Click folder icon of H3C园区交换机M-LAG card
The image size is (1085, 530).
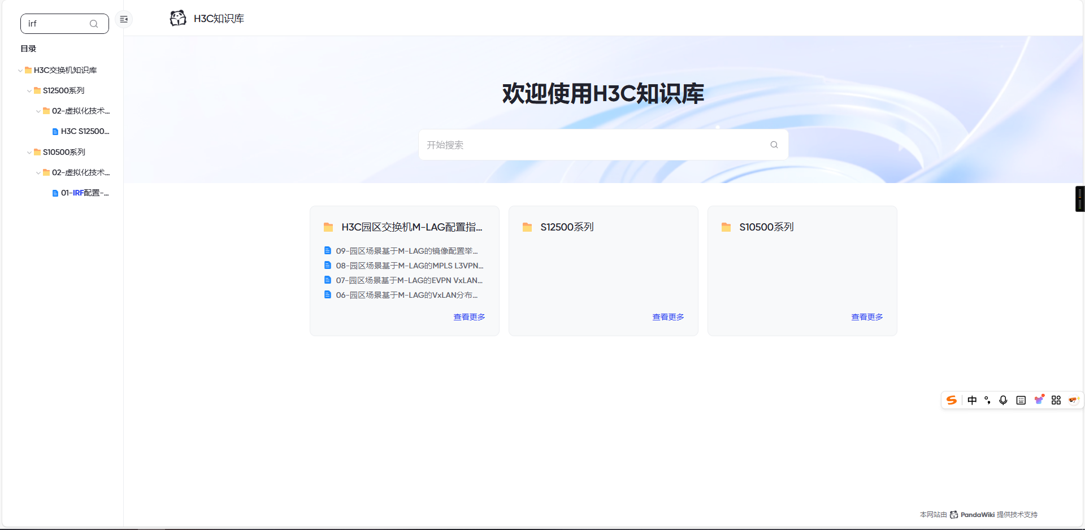pyautogui.click(x=328, y=227)
